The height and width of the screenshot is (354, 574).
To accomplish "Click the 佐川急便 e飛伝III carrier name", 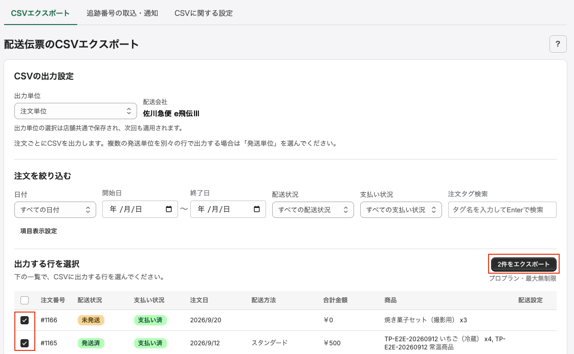I will (x=171, y=114).
